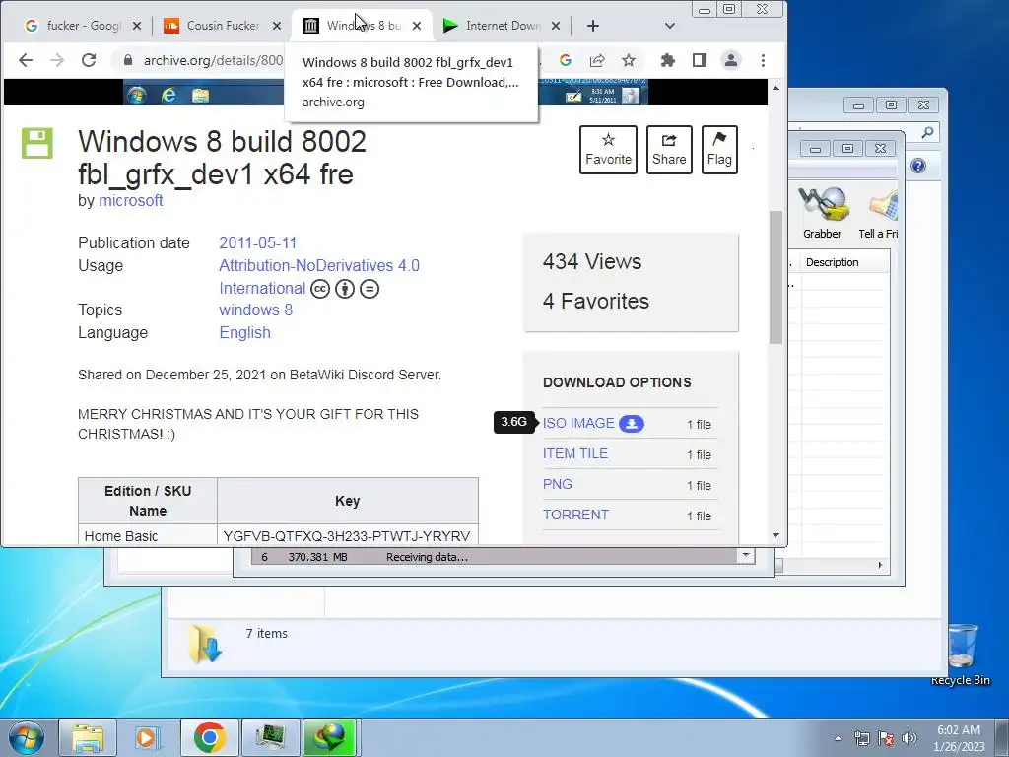
Task: Click the IDM help question mark icon
Action: coord(918,166)
